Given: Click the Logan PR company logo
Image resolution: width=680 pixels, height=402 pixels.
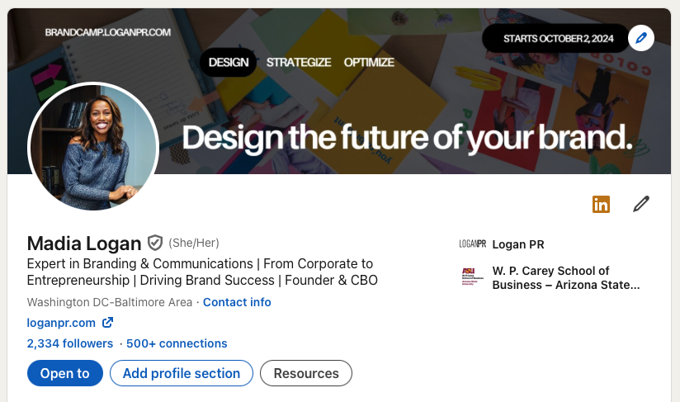Looking at the screenshot, I should coord(472,244).
